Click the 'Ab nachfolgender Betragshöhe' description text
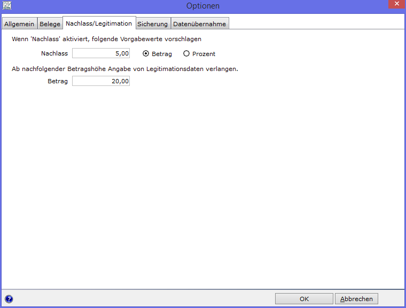This screenshot has width=406, height=308. 125,69
